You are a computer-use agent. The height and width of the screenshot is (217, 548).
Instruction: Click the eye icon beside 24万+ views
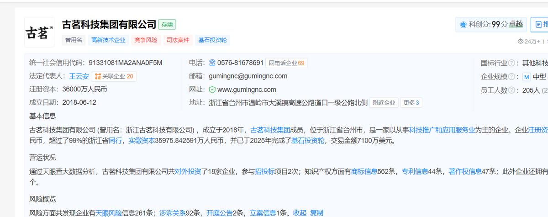click(520, 41)
